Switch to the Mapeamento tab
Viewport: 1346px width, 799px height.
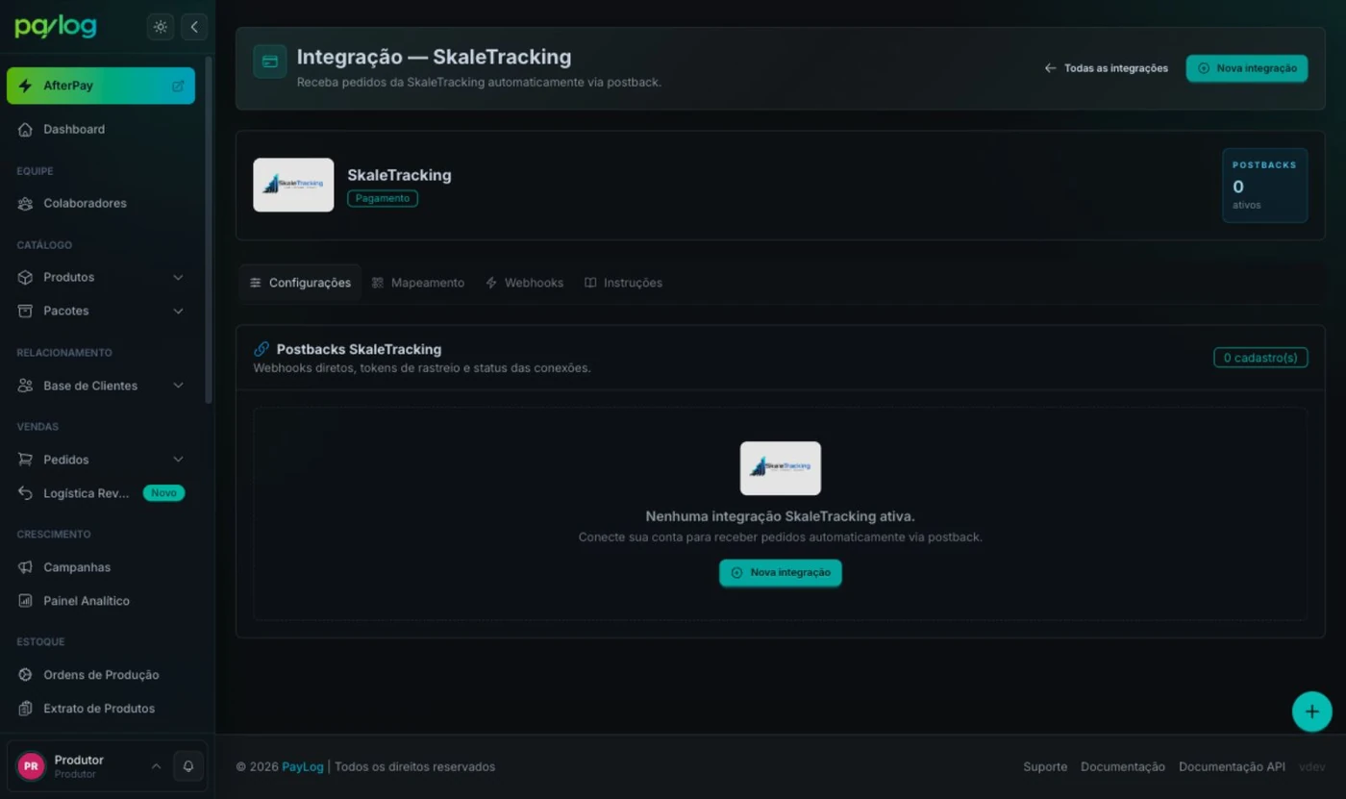coord(418,283)
